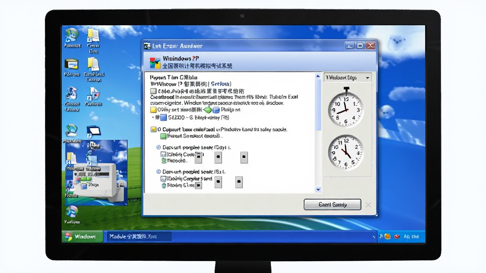Image resolution: width=486 pixels, height=273 pixels.
Task: Open the yellow window desktop icon in second row
Action: pos(72,64)
